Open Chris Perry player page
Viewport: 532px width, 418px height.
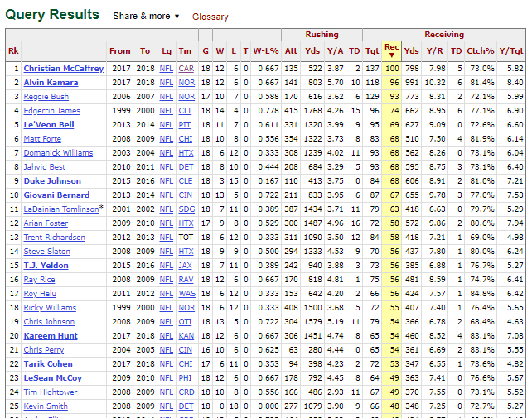click(44, 350)
